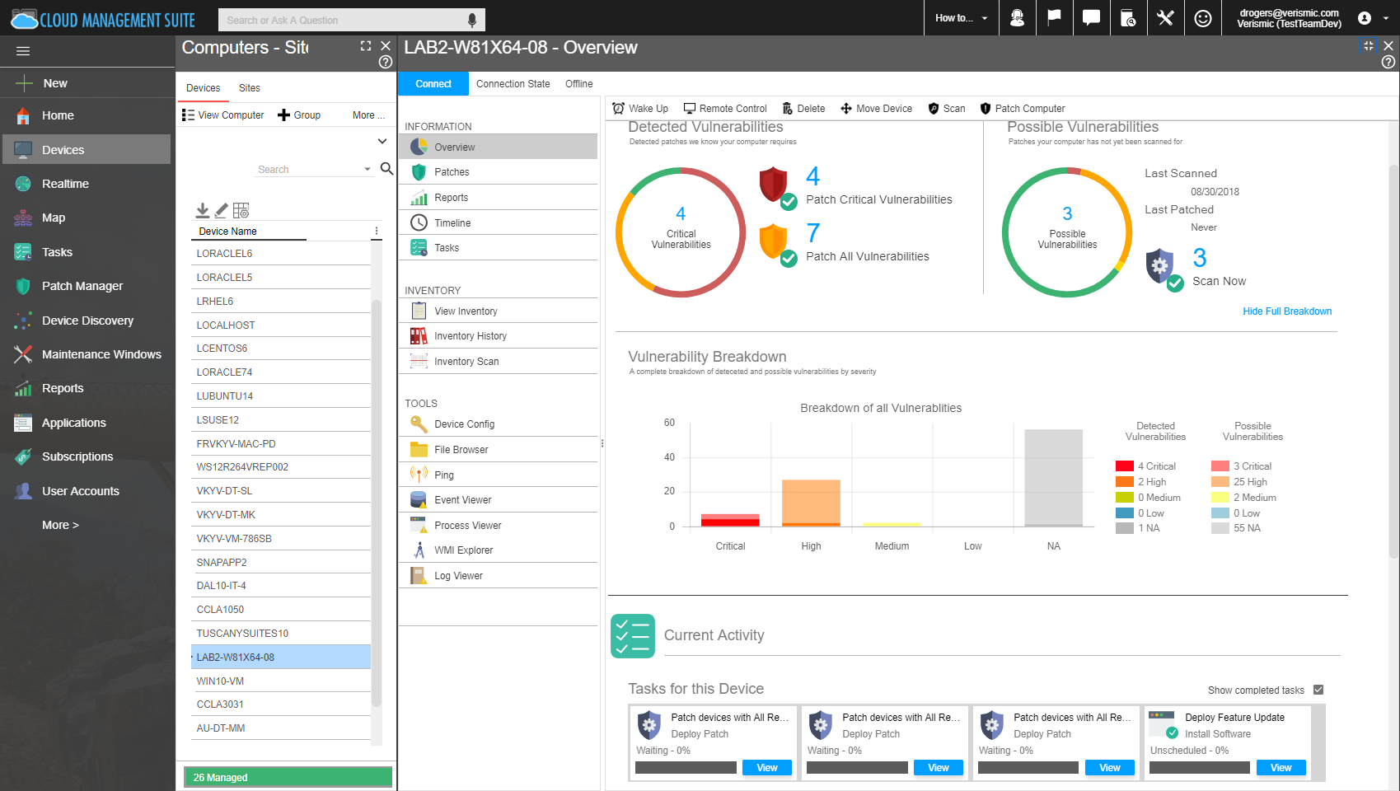Click Move Device in toolbar
The width and height of the screenshot is (1400, 791).
point(876,108)
